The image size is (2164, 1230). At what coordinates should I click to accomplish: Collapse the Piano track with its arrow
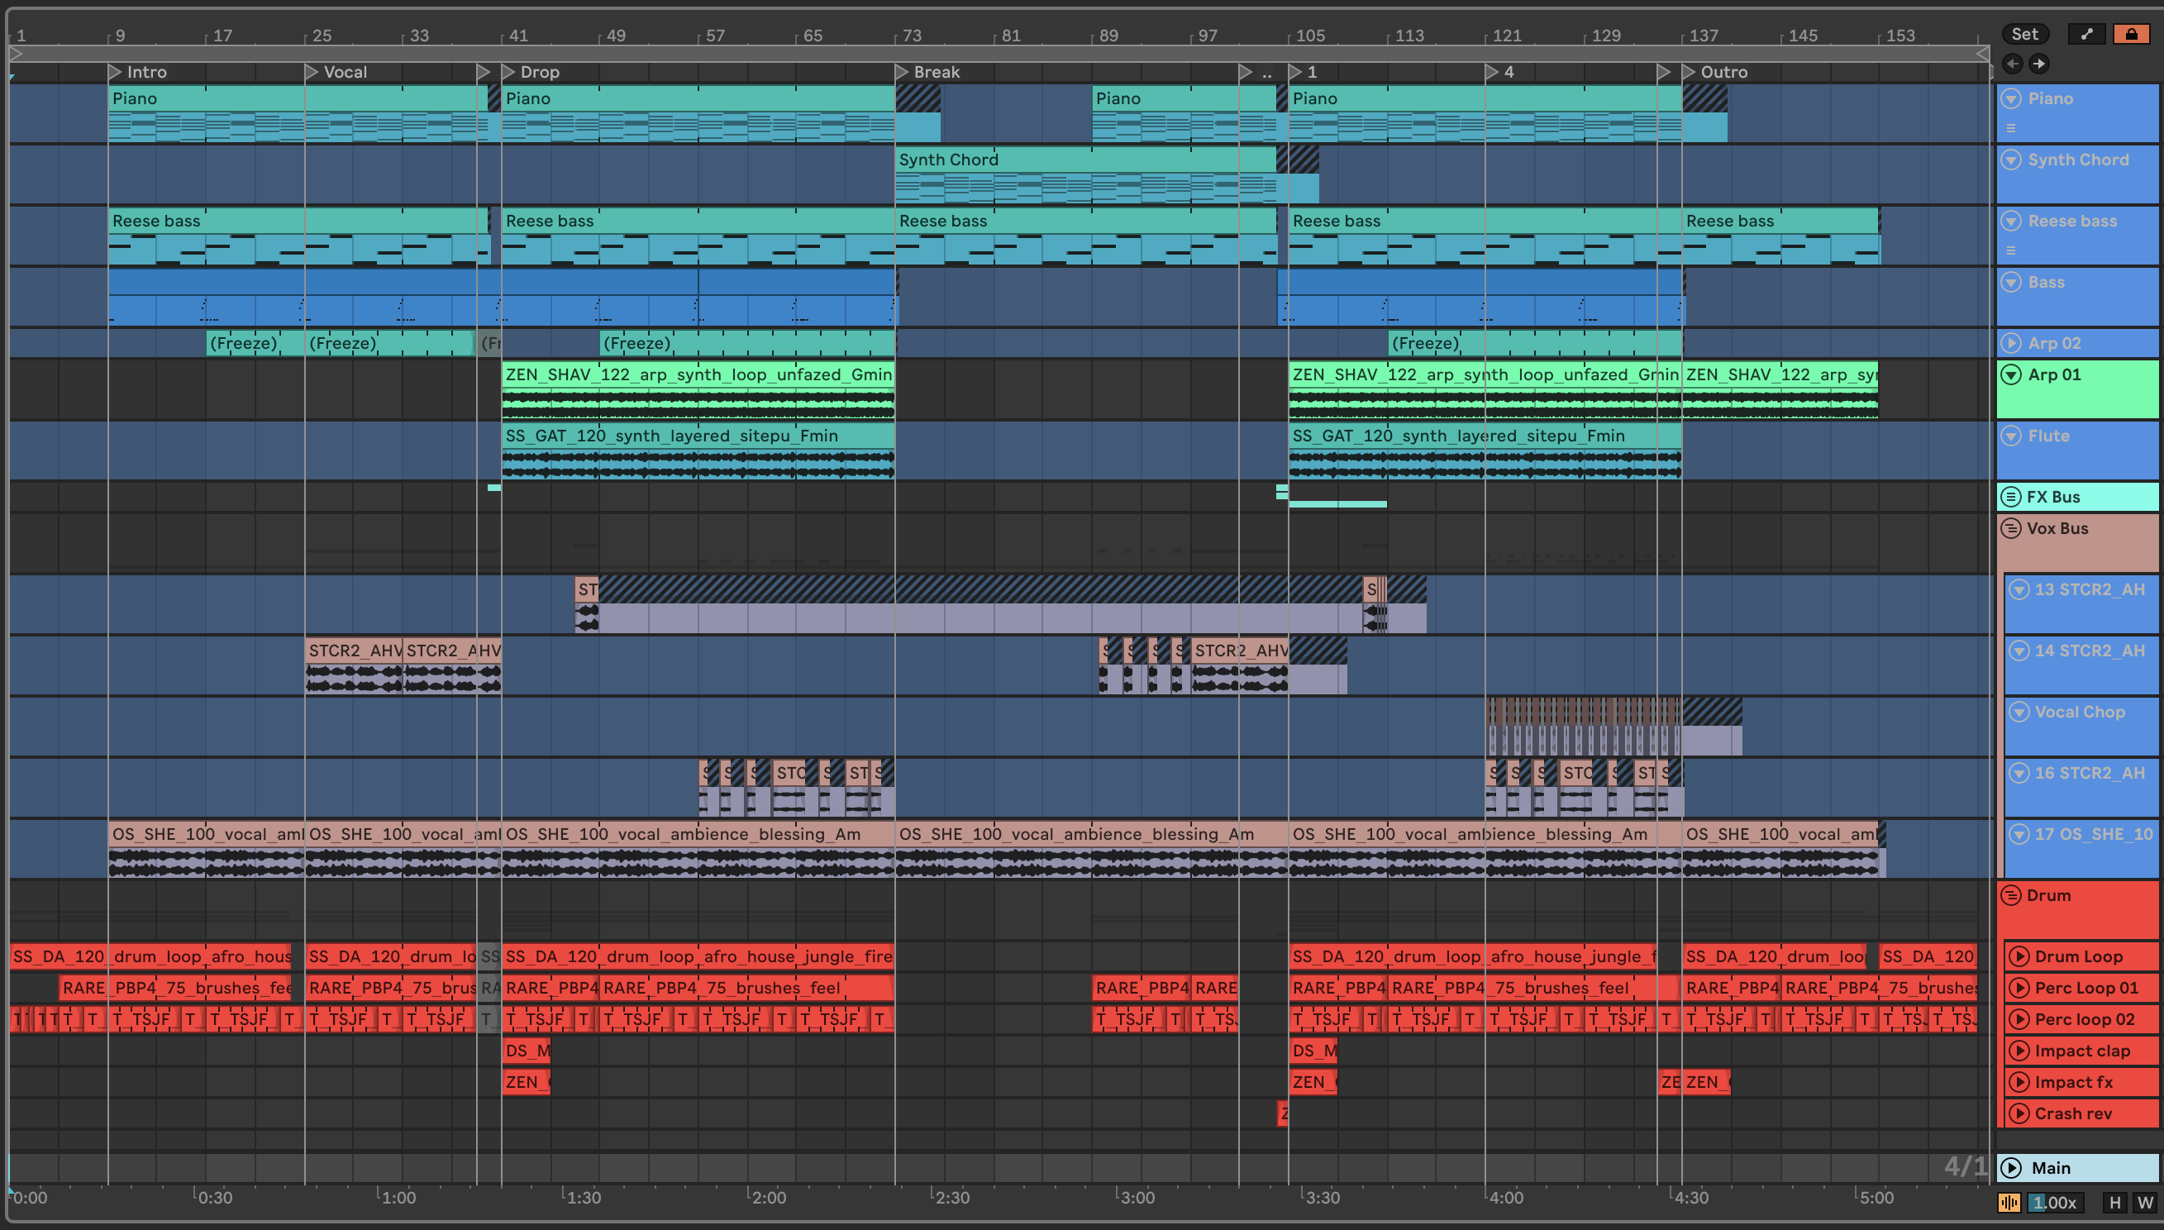coord(2011,98)
